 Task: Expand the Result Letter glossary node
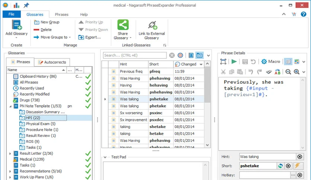[10, 154]
